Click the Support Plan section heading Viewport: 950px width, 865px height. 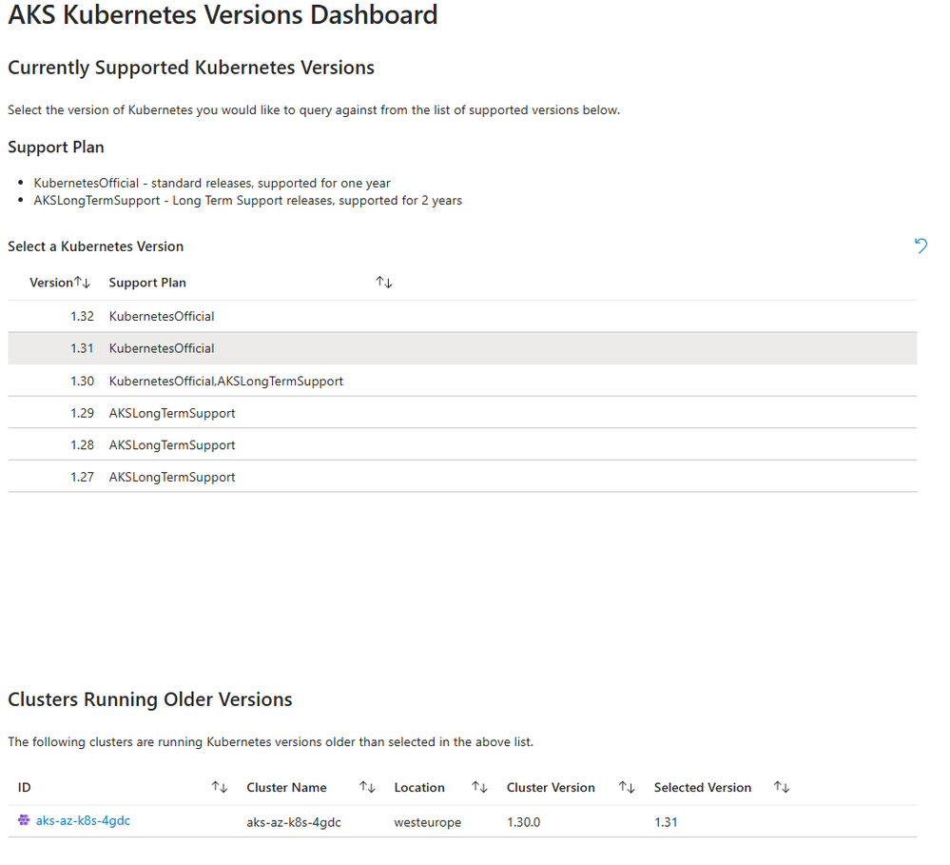pos(56,147)
